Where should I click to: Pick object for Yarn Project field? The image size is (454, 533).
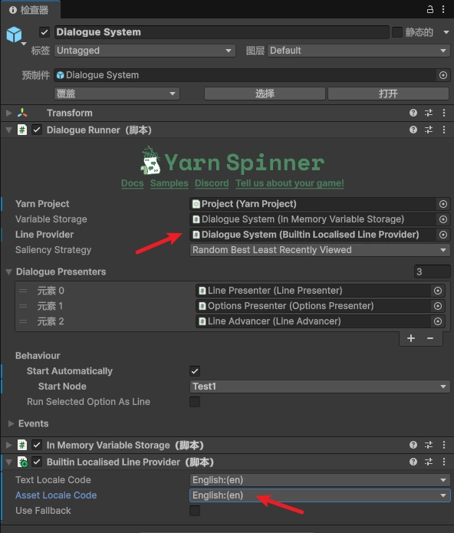click(443, 204)
